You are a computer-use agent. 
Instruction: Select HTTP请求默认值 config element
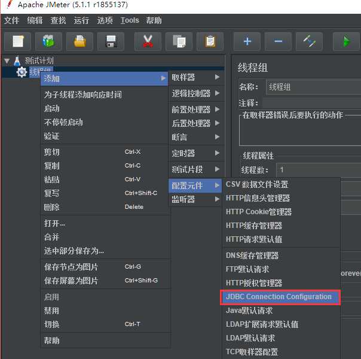point(282,239)
